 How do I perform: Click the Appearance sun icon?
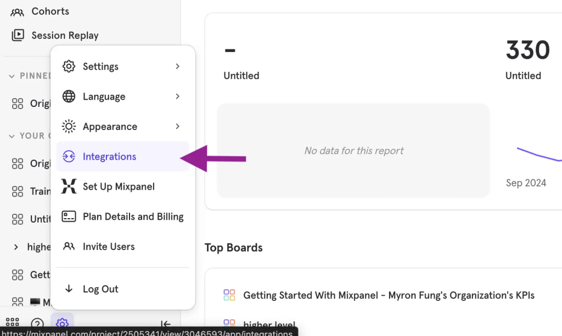pyautogui.click(x=69, y=126)
